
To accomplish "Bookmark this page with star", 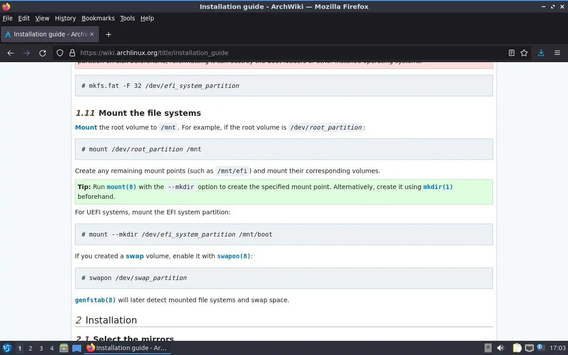I will click(x=524, y=53).
